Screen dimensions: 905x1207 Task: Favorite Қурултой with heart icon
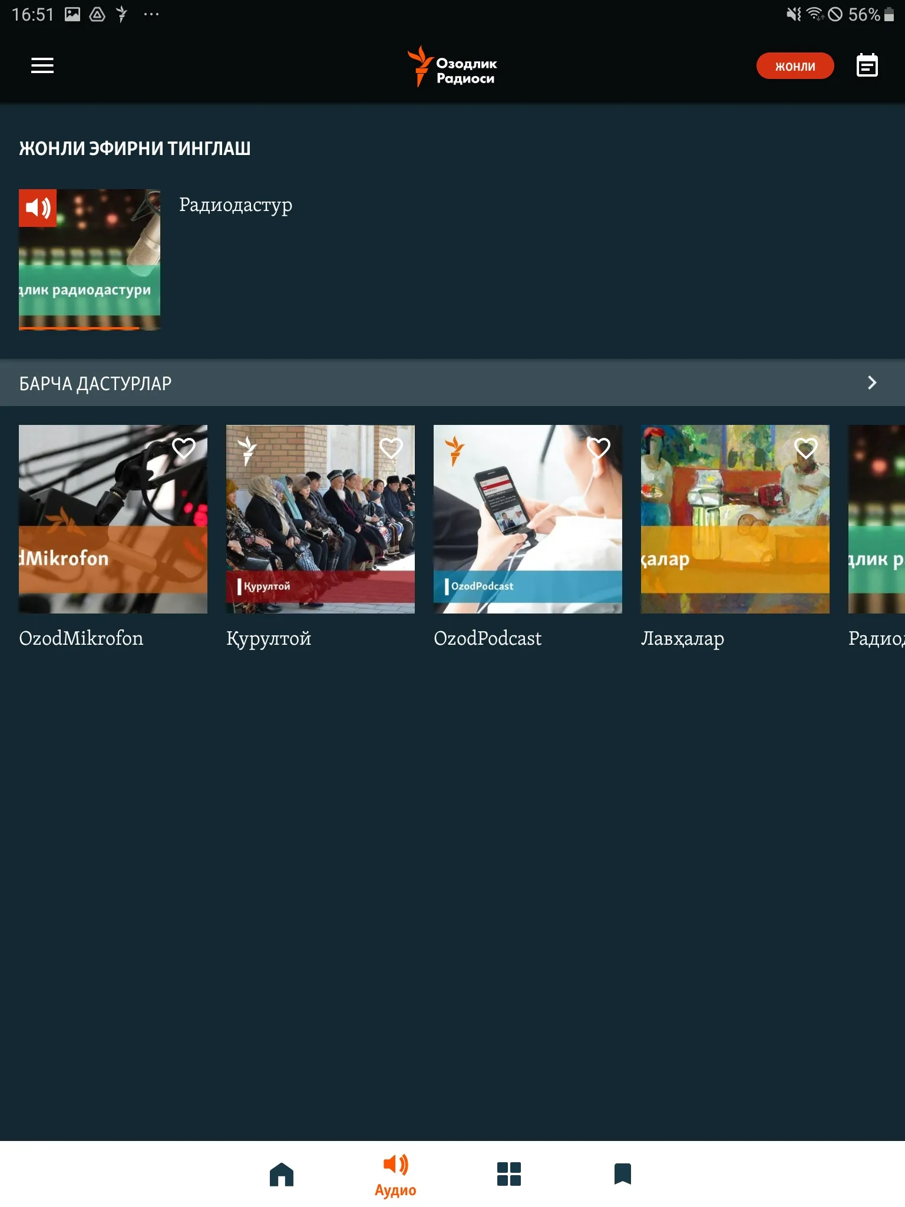coord(391,448)
